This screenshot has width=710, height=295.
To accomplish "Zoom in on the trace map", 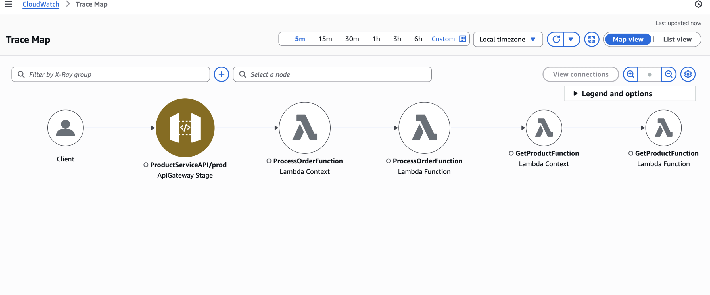I will 630,74.
